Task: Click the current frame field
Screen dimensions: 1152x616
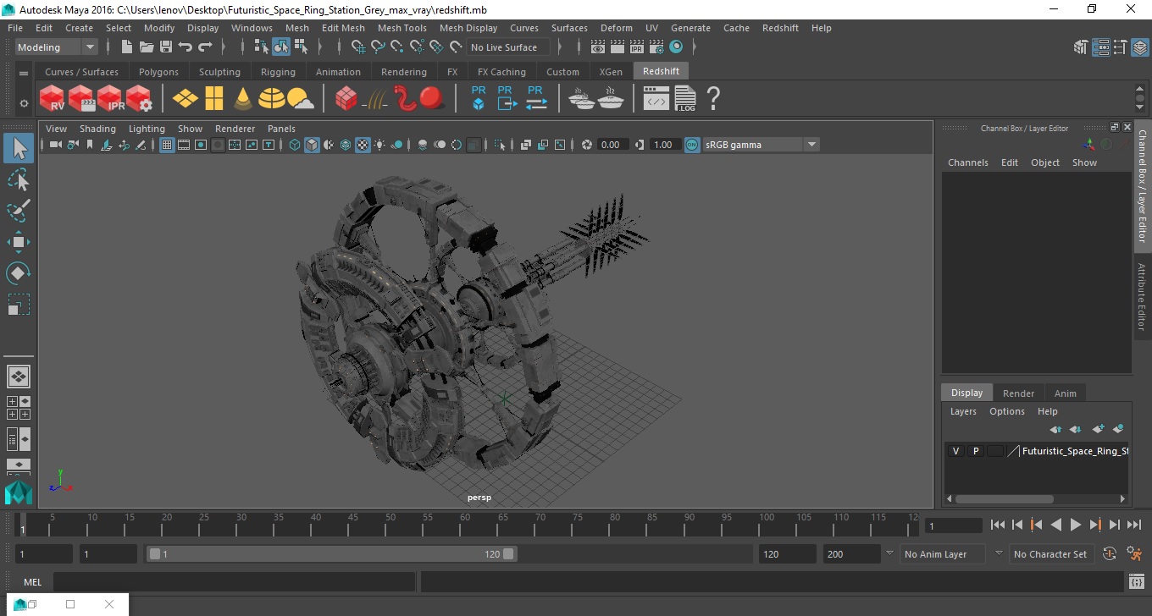Action: [x=953, y=525]
